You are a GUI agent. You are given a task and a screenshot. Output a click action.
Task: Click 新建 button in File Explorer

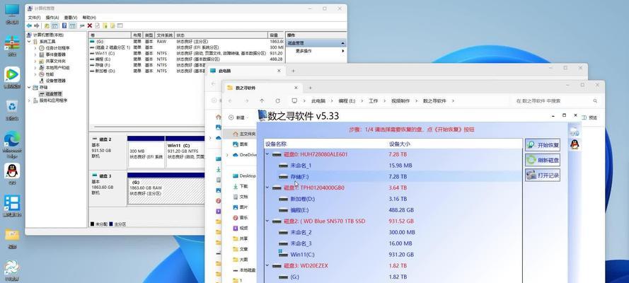click(237, 117)
